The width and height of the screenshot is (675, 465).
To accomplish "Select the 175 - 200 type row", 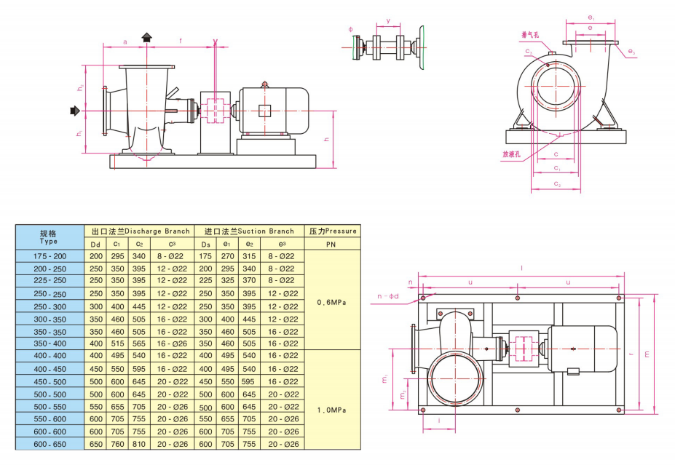I will [x=49, y=256].
